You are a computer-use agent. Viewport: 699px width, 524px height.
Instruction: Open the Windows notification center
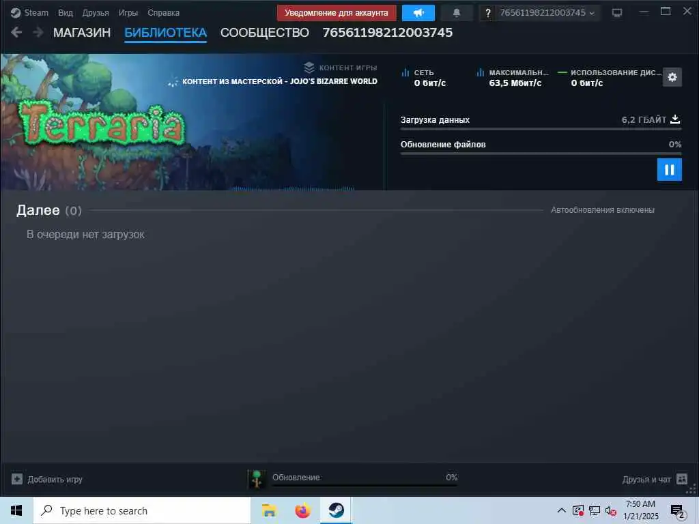(x=678, y=512)
